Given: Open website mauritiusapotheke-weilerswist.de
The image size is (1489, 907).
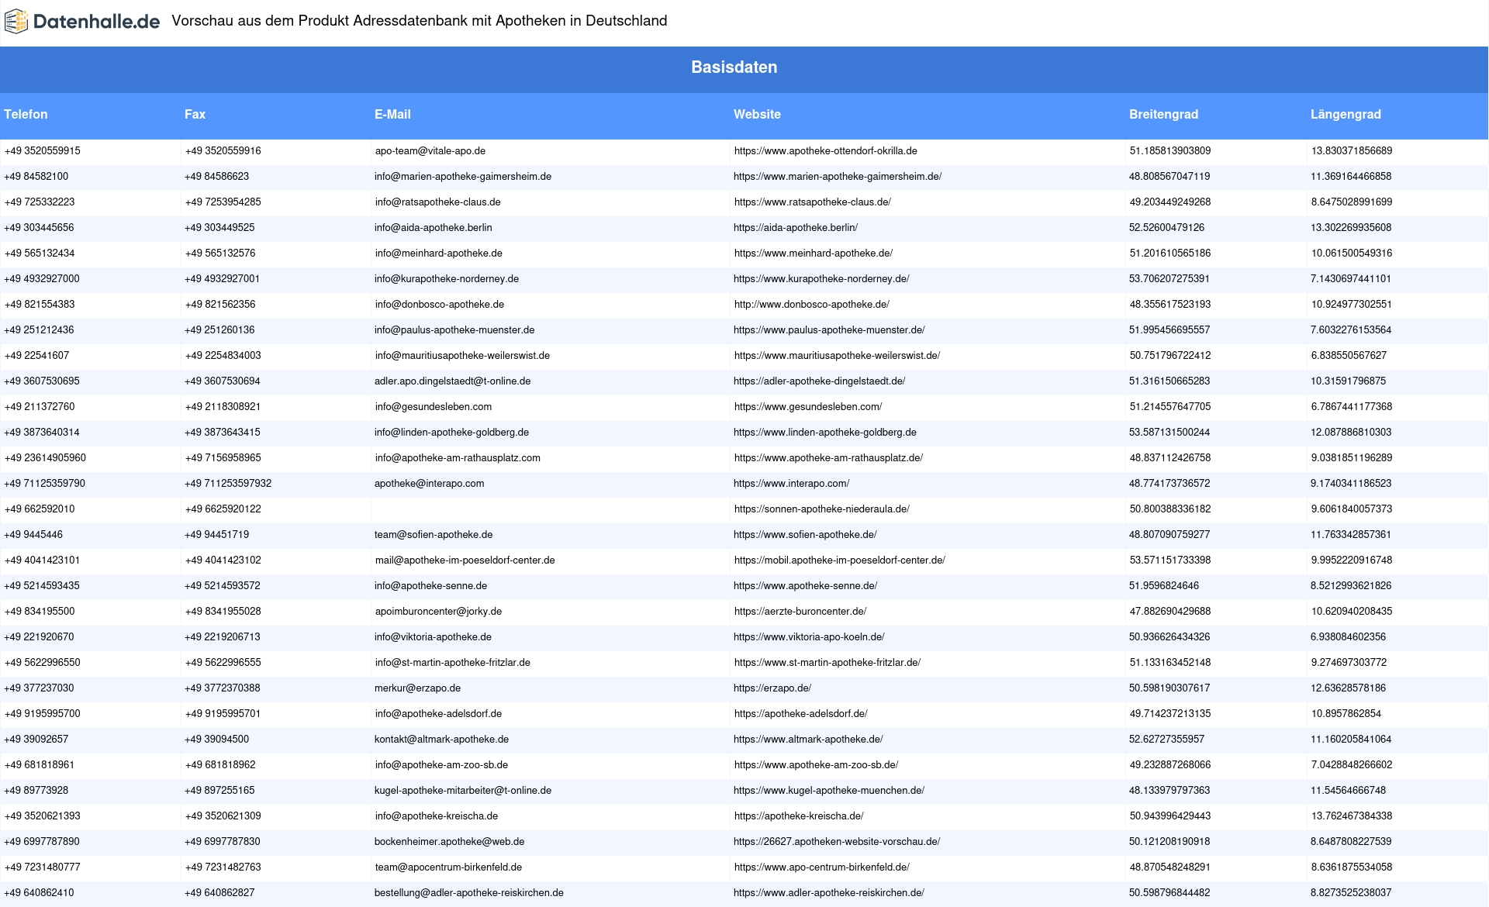Looking at the screenshot, I should (838, 356).
